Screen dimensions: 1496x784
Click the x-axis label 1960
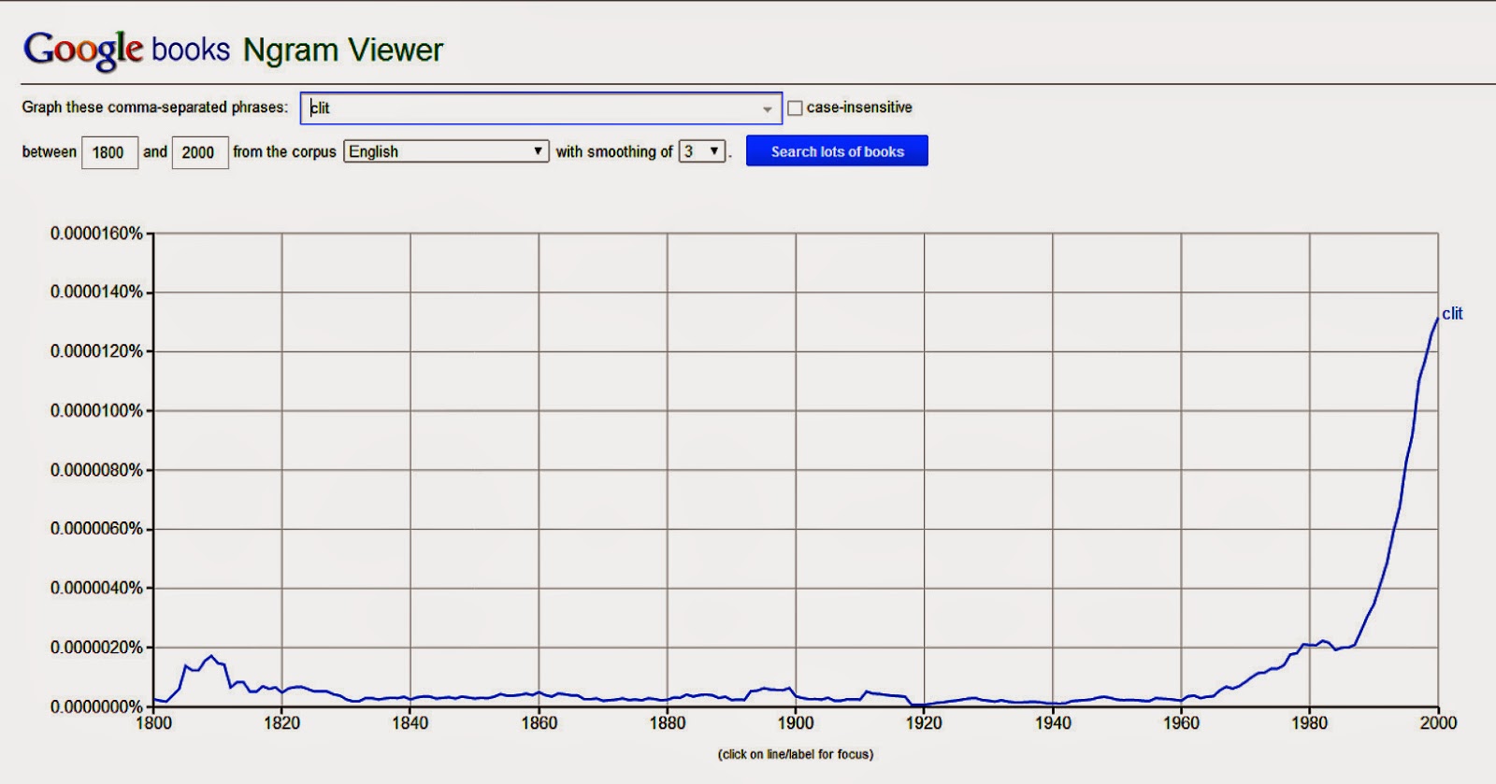[x=1181, y=722]
